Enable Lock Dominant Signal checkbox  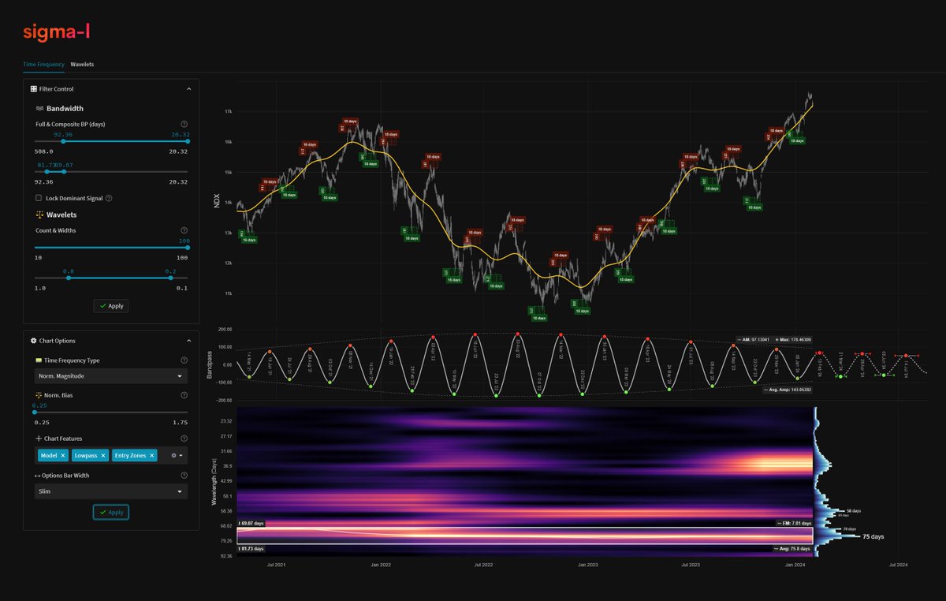[39, 198]
